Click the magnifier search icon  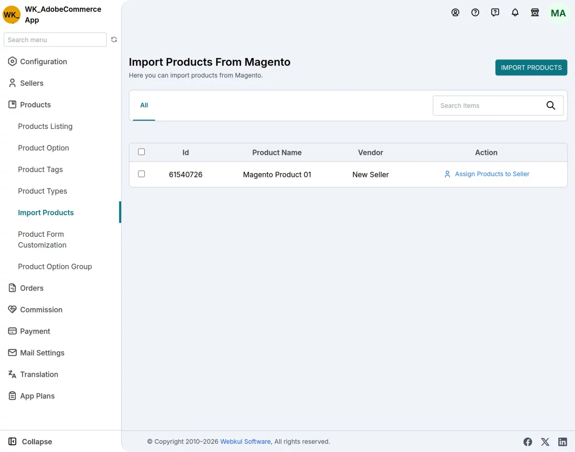[x=551, y=105]
